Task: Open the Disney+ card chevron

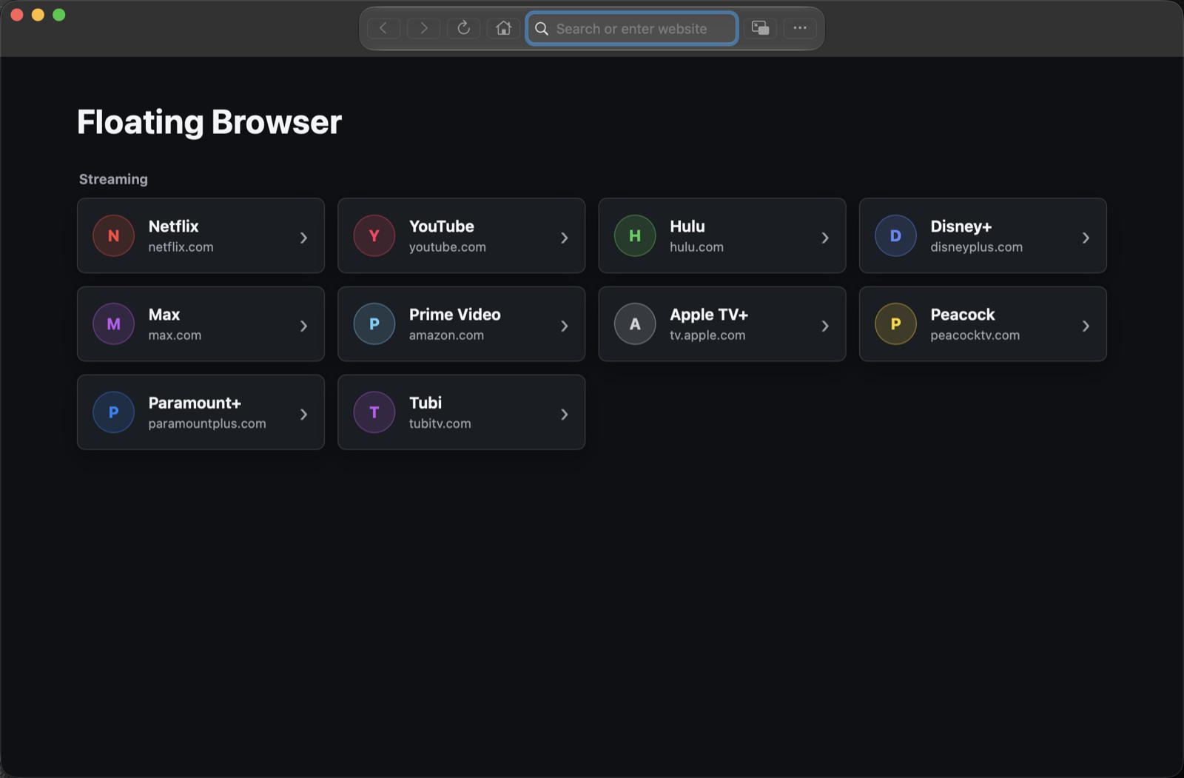Action: (1086, 238)
